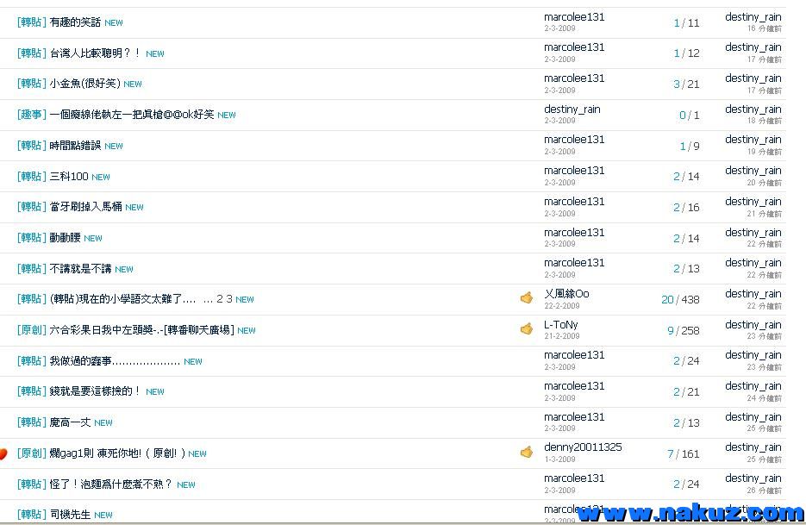Click last poster destiny_rain dated 18 分鐘前

[x=753, y=109]
